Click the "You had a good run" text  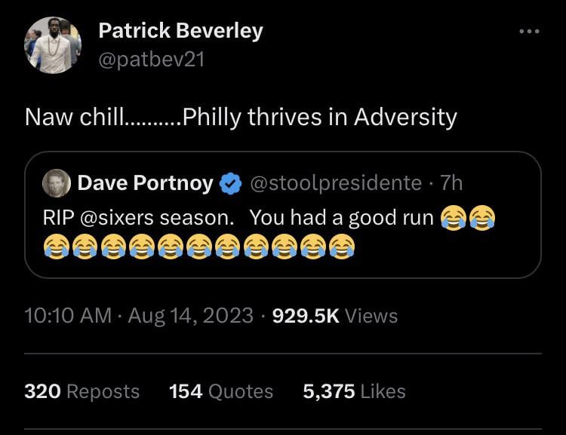(x=341, y=217)
